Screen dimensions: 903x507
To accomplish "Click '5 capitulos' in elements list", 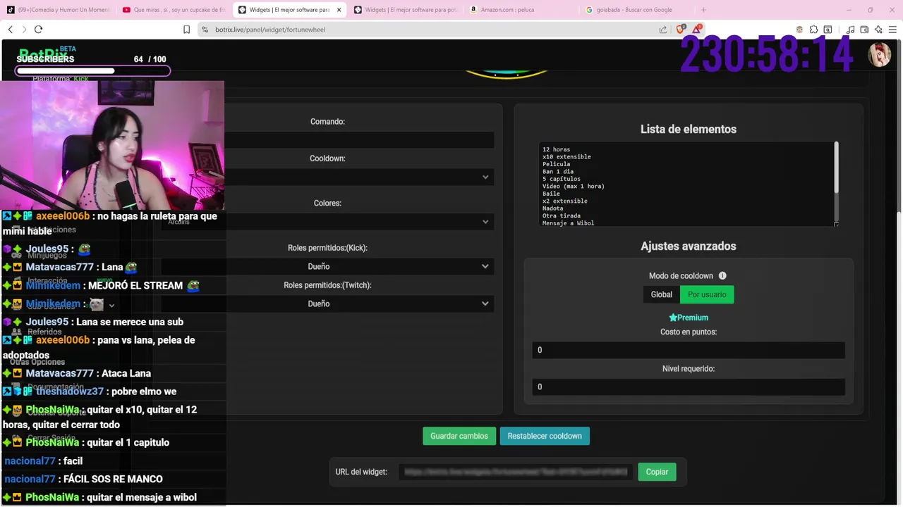I will (x=561, y=179).
